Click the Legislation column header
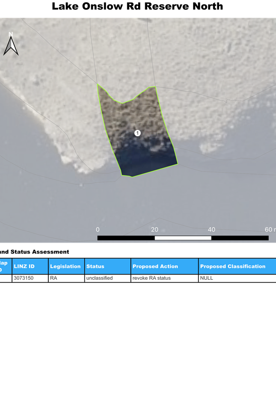This screenshot has height=400, width=276. [66, 266]
